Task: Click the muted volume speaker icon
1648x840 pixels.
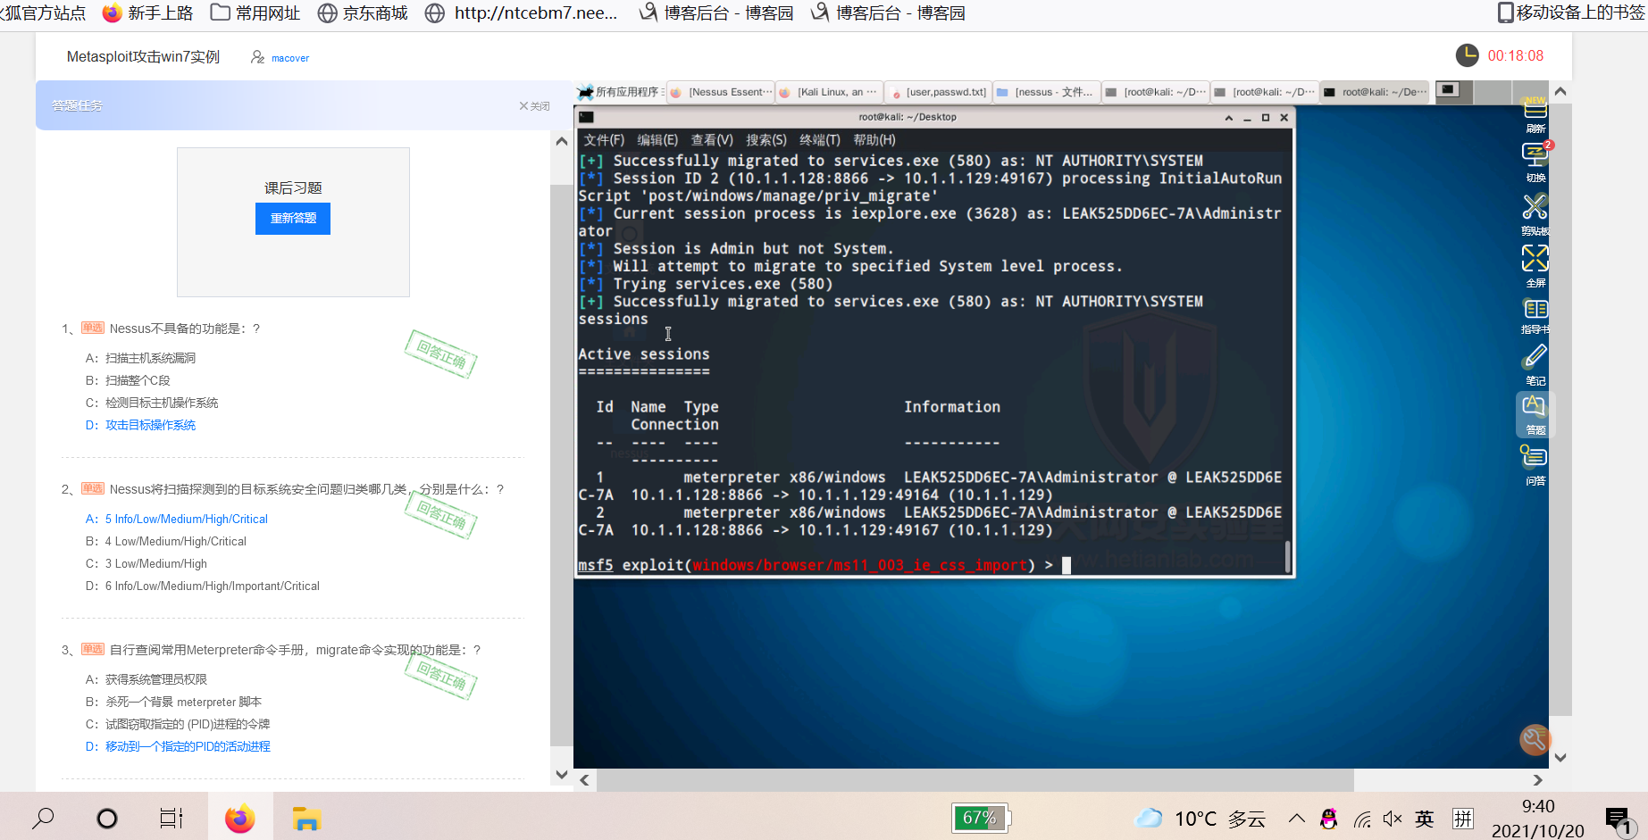Action: point(1393,819)
